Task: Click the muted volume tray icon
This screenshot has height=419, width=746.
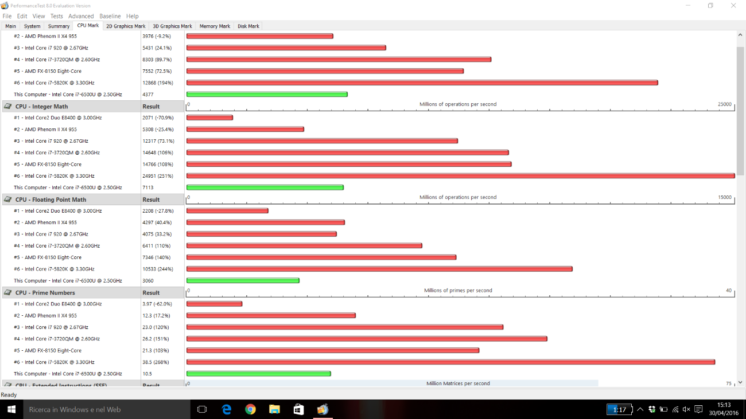Action: pyautogui.click(x=686, y=409)
